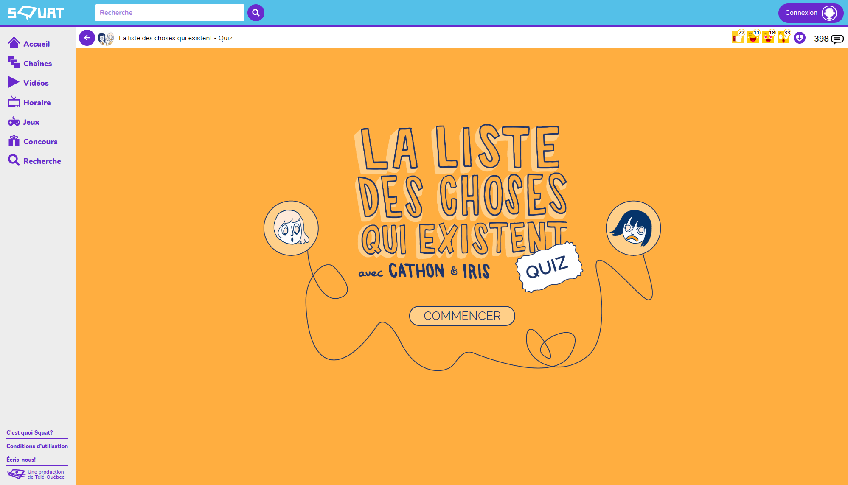
Task: Click sidebar Recherche magnifier icon
Action: click(14, 160)
